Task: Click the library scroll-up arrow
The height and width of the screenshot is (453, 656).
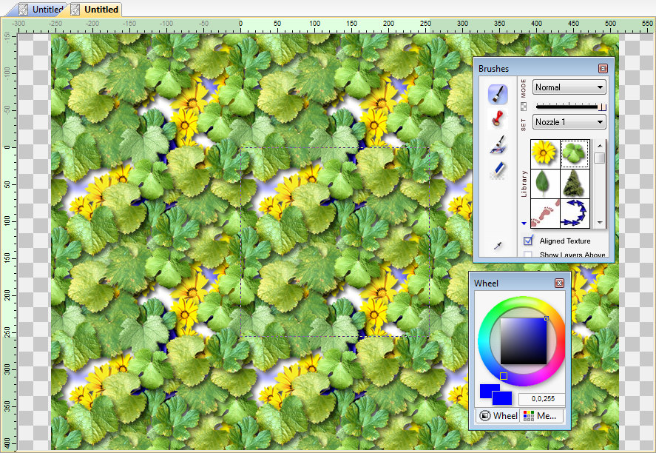Action: [x=600, y=145]
